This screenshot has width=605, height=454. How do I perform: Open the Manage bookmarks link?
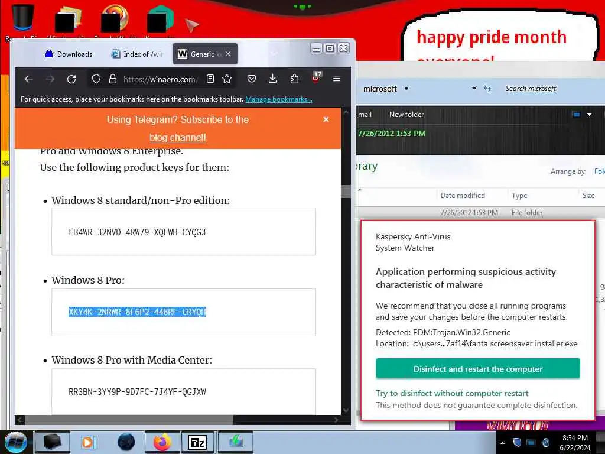coord(279,99)
